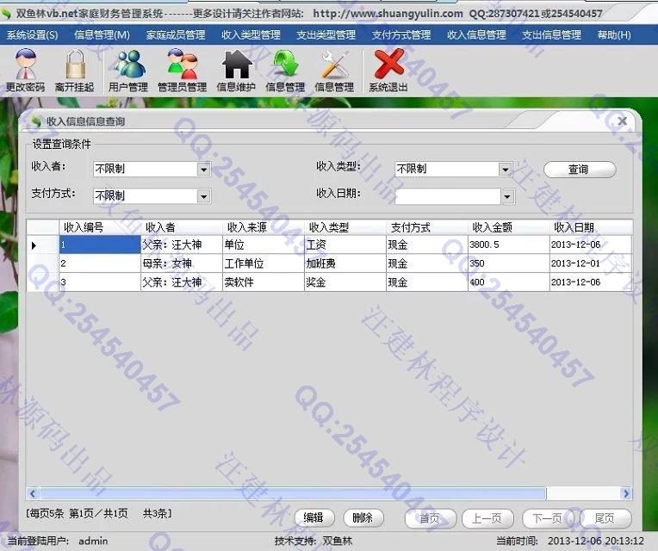Click the 2013-12-01 date cell
Image resolution: width=658 pixels, height=551 pixels.
pyautogui.click(x=591, y=263)
